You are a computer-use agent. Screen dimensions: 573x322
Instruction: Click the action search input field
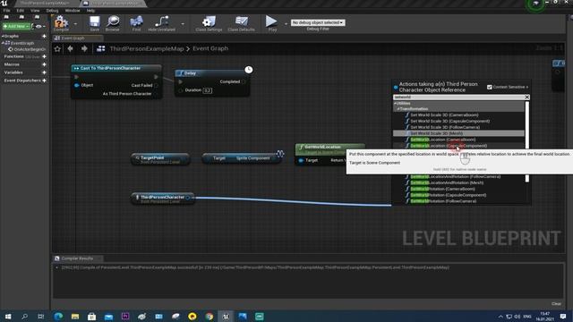(458, 97)
